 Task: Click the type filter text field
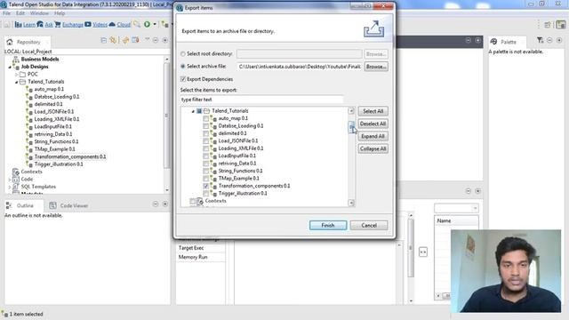click(261, 100)
